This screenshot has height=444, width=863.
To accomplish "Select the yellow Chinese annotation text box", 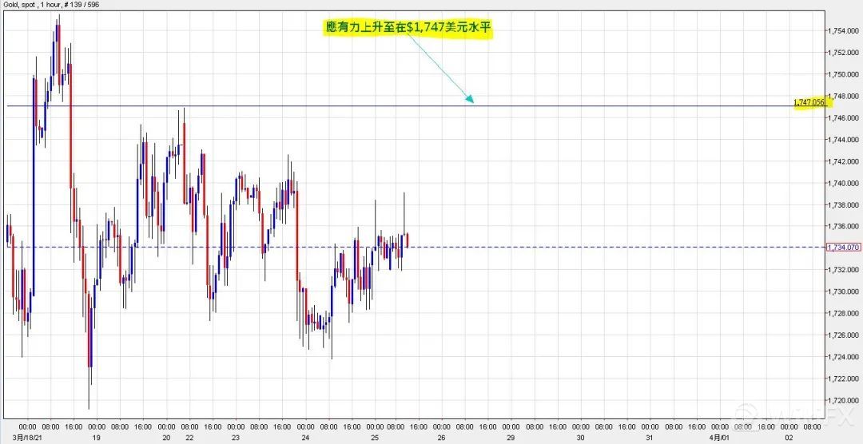I will click(407, 30).
